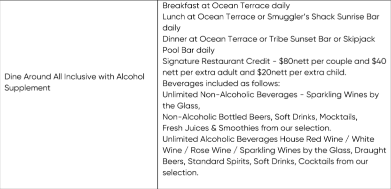This screenshot has width=391, height=189.
Task: Click the word 'Supplement' in left cell
Action: point(27,88)
